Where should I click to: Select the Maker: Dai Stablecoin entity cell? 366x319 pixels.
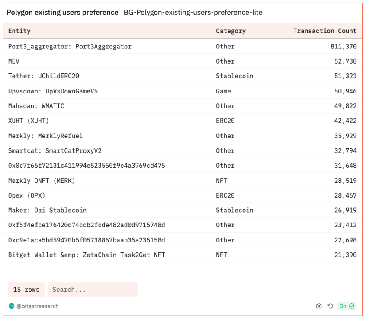point(47,210)
